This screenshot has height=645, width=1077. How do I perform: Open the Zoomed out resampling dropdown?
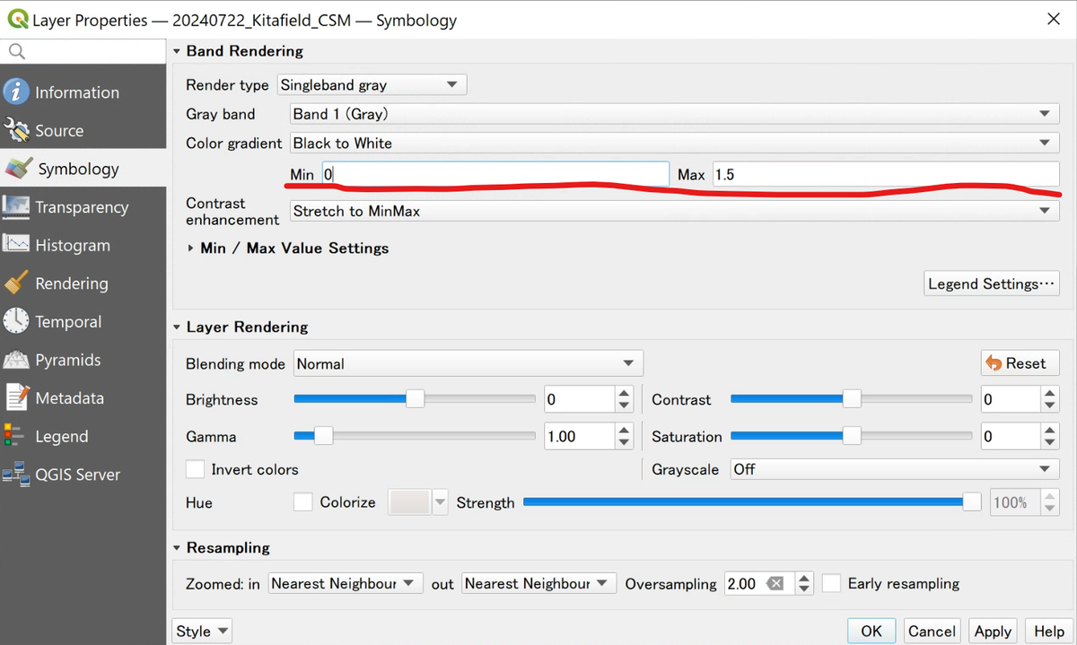point(538,584)
